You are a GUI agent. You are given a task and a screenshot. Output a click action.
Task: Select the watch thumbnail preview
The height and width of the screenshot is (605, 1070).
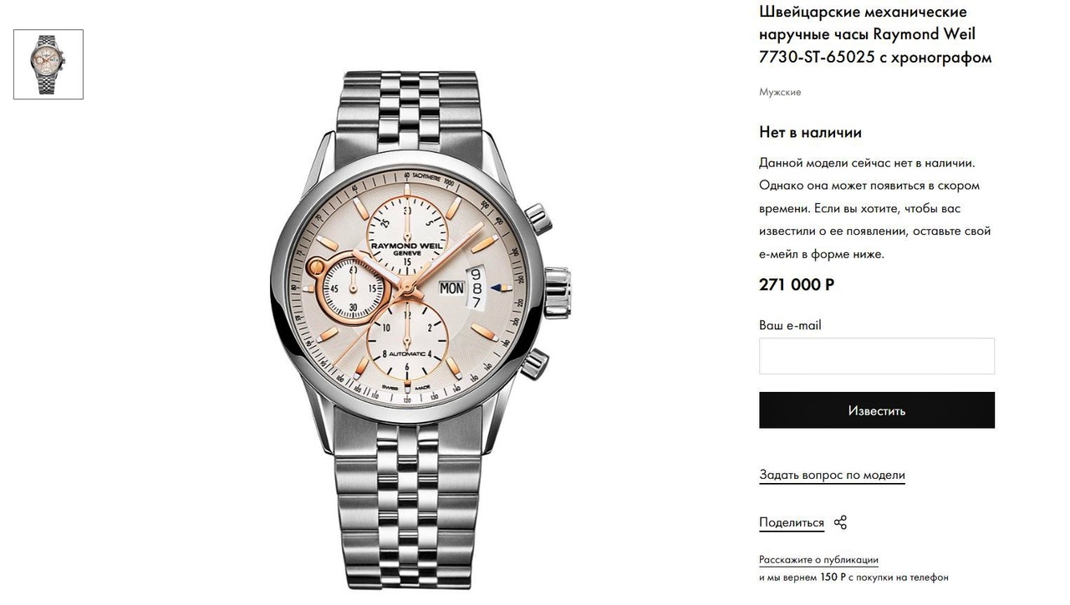point(48,64)
